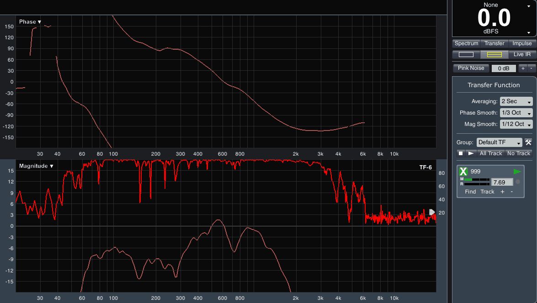This screenshot has height=303, width=537.
Task: Stop all measurements with the square button
Action: [461, 153]
